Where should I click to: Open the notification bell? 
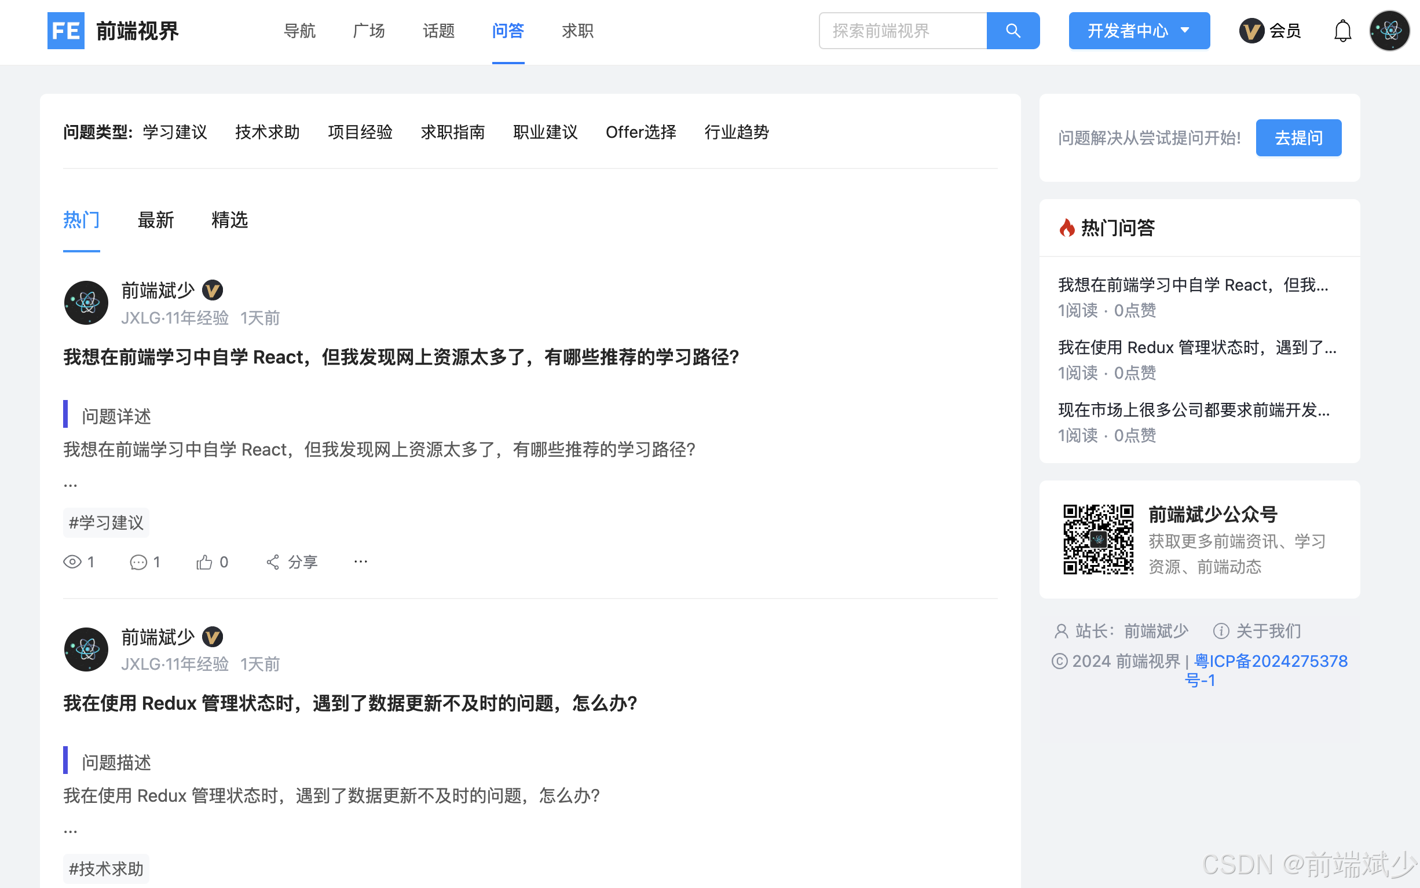[1342, 31]
